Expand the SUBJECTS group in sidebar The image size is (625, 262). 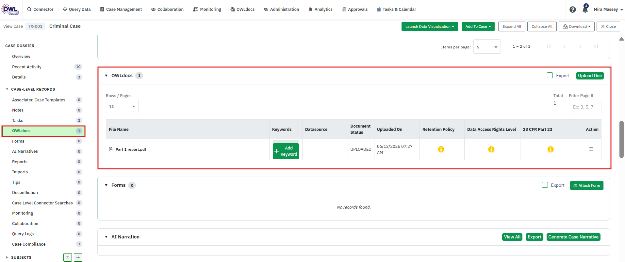click(7, 257)
